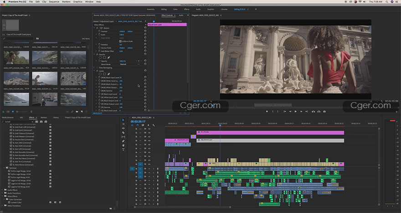Toggle insert sequences as nests button
The image size is (401, 213).
tap(132, 125)
